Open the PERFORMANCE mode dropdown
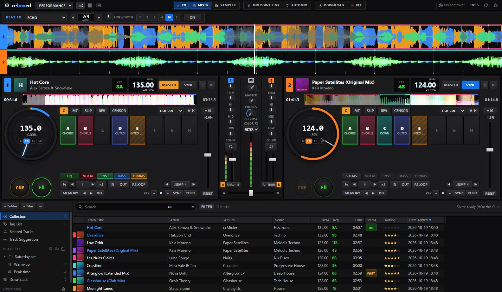502x292 pixels. (x=54, y=5)
